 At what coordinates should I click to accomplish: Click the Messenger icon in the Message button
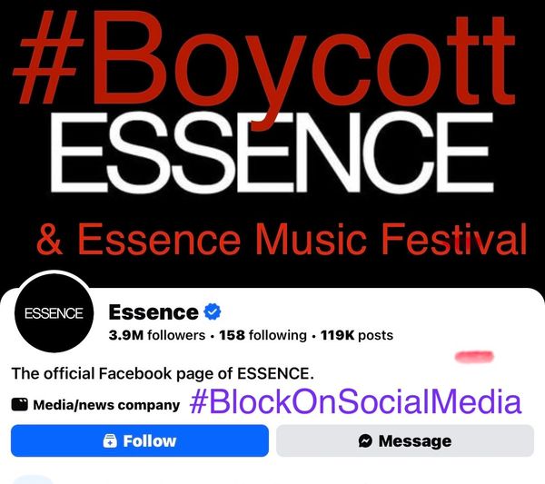(365, 441)
